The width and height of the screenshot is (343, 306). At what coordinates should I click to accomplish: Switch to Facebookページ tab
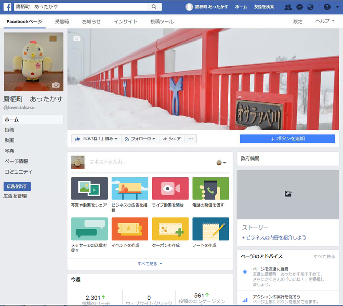pyautogui.click(x=24, y=22)
